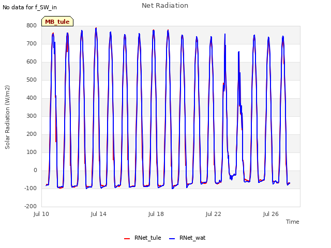The image size is (331, 248).
Task: Toggle the RNet_wat legend entry
Action: coord(187,238)
